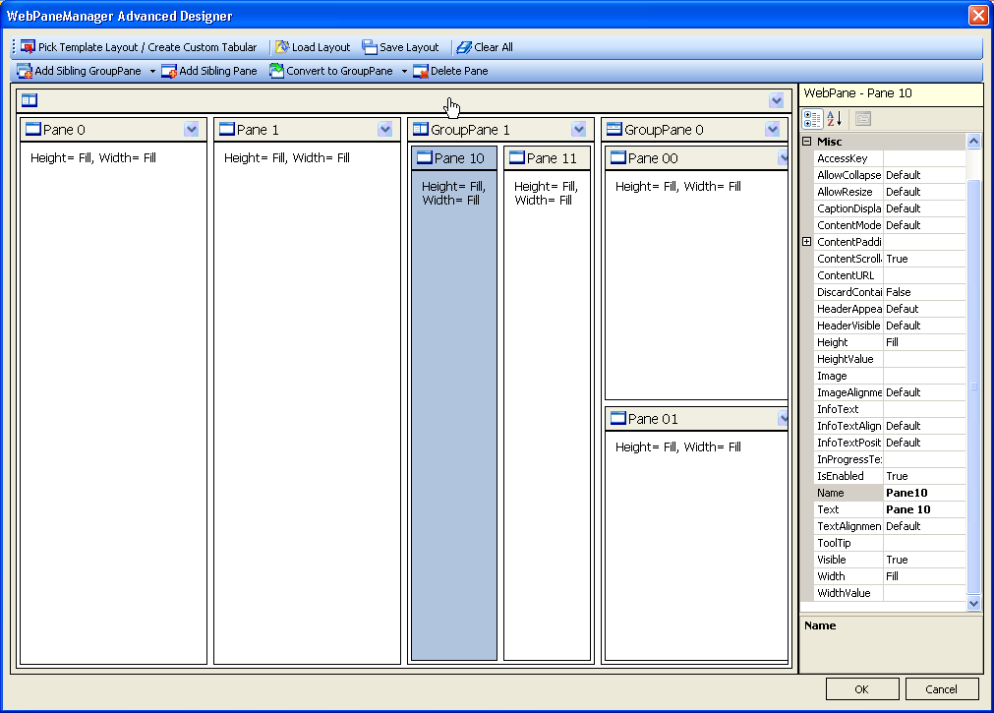
Task: Click the Load Layout icon
Action: [x=282, y=47]
